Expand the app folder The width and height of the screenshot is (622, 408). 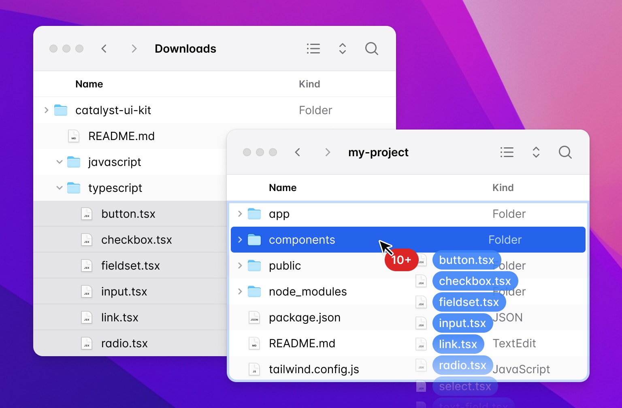click(x=240, y=214)
